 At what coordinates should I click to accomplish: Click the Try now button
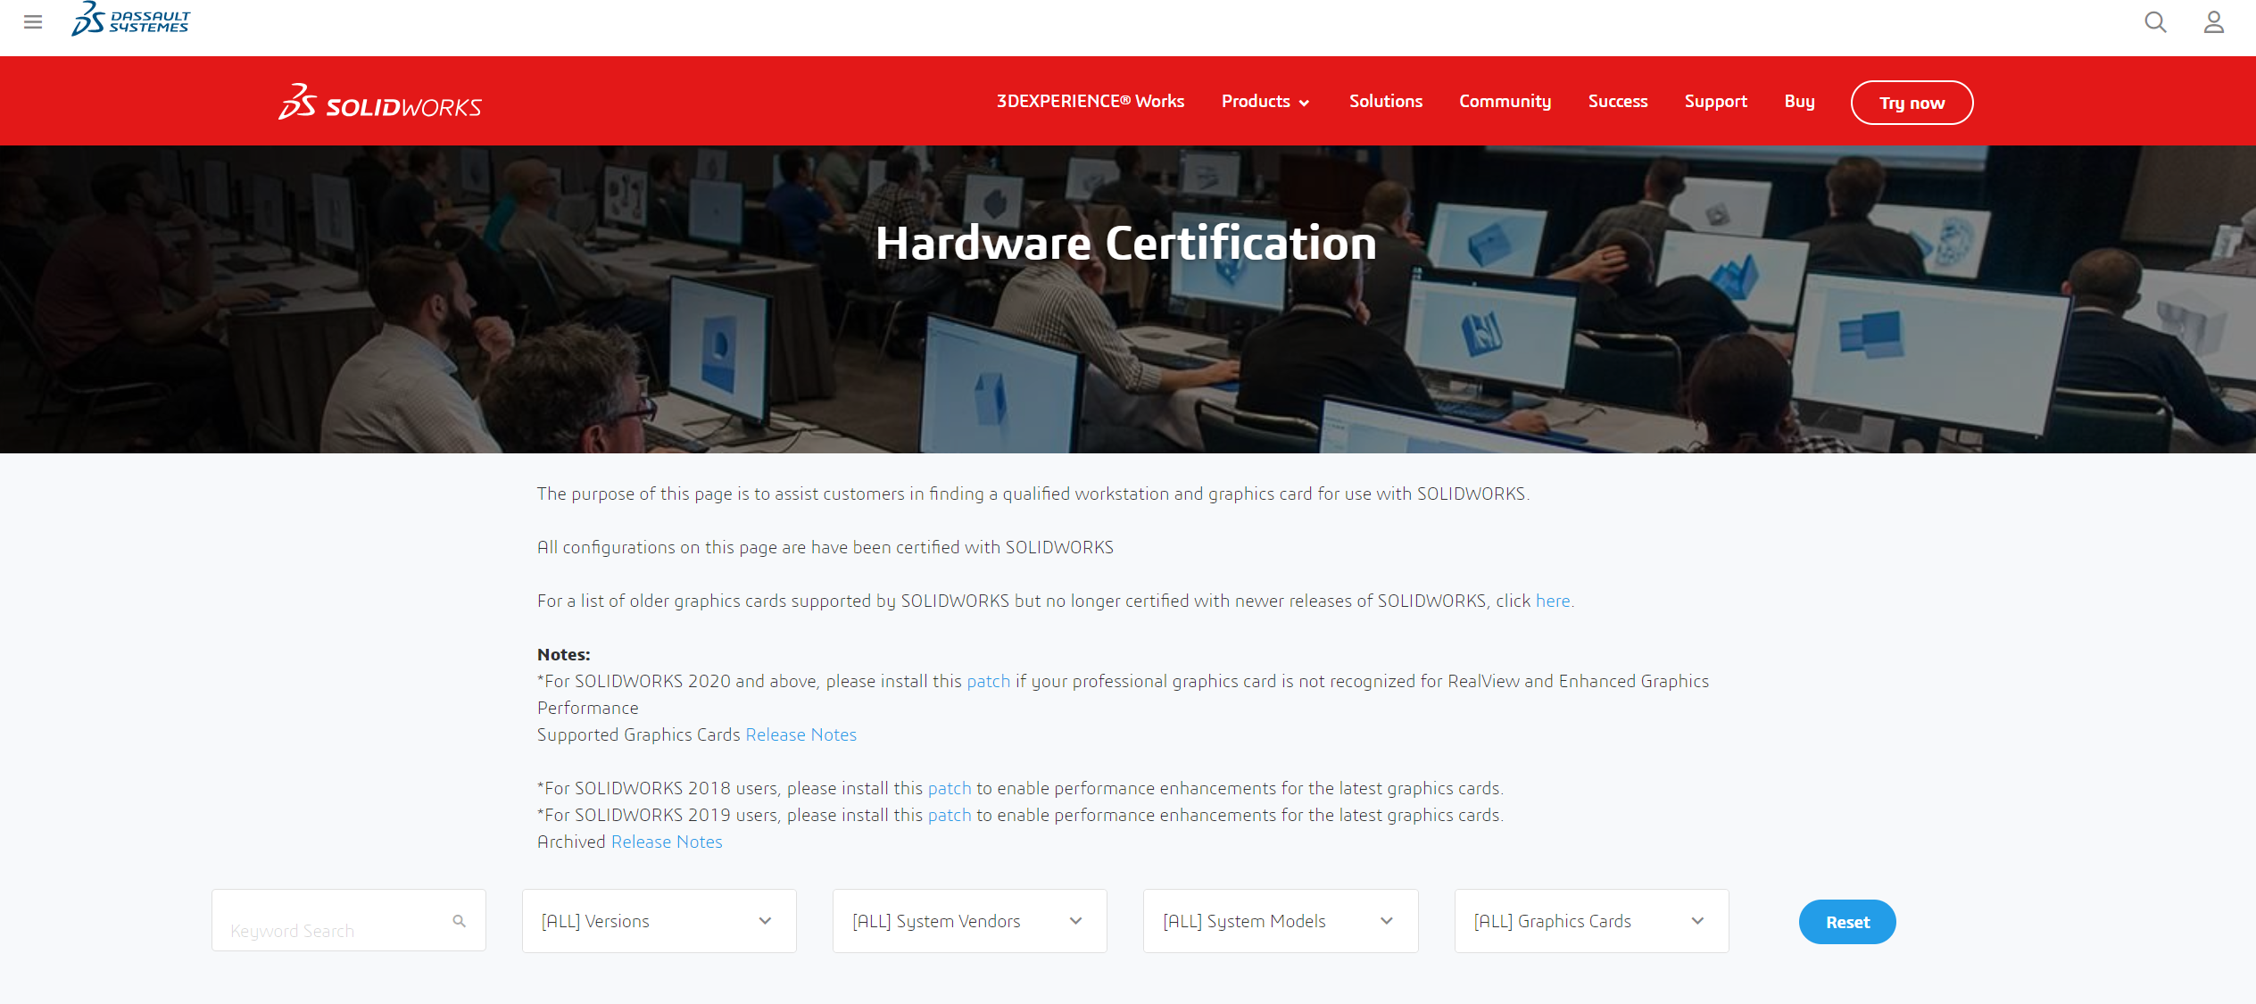pos(1912,104)
